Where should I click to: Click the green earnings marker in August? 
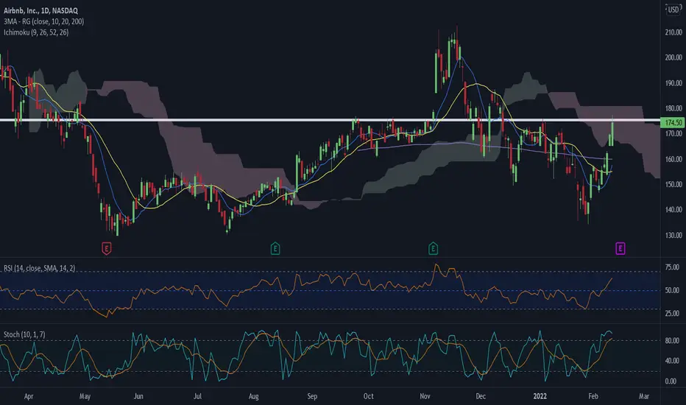click(275, 248)
